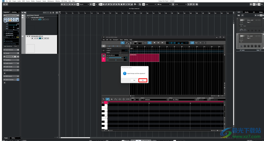Open the Transport menu in Cubase menu bar

38,1
